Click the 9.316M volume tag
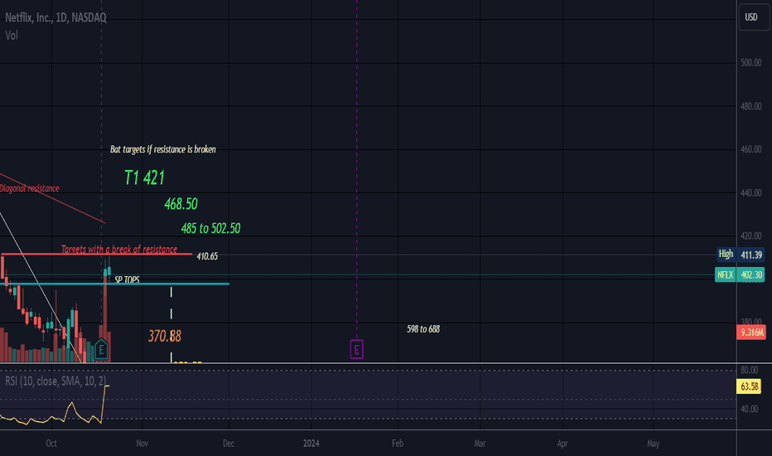772x456 pixels. [750, 332]
